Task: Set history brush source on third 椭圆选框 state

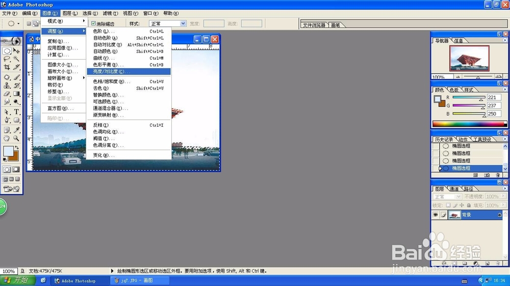Action: tap(436, 161)
